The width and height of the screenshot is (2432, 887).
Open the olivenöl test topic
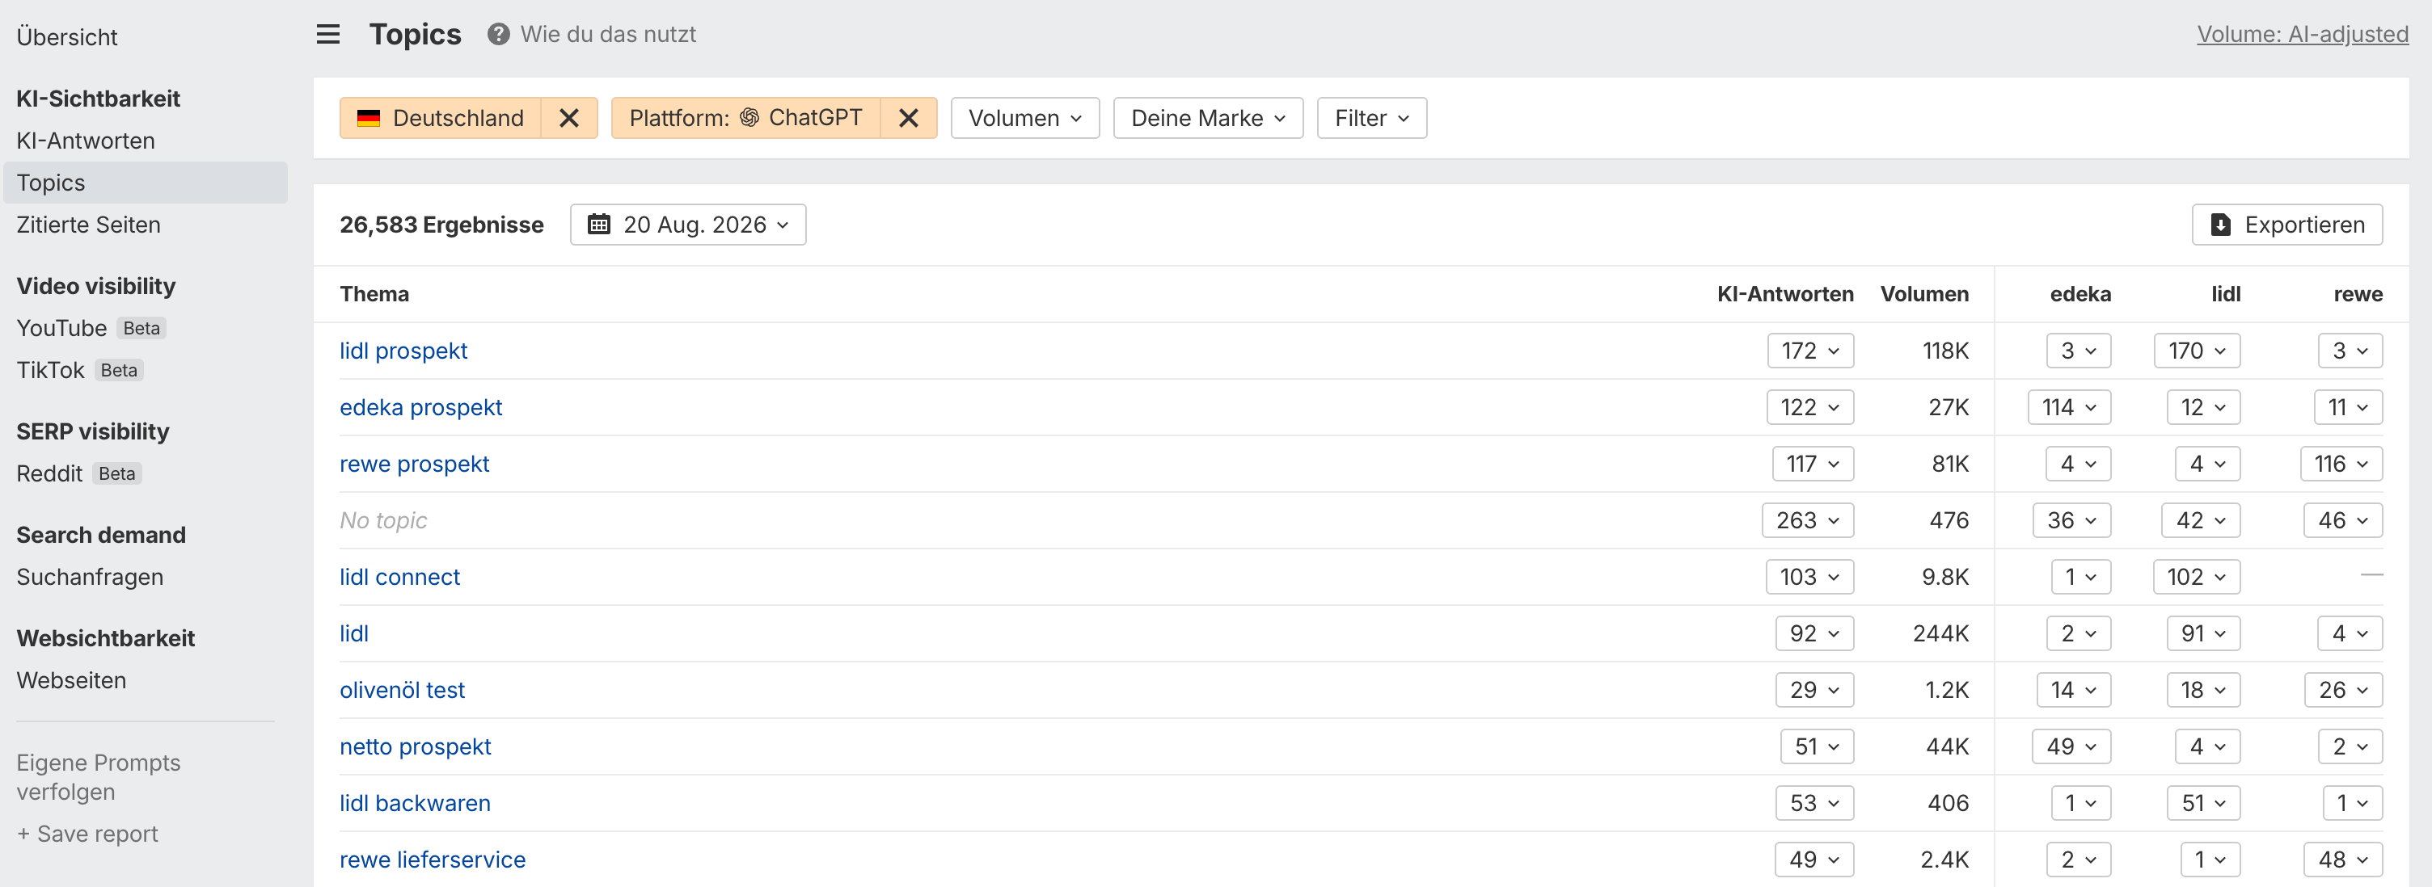tap(402, 691)
